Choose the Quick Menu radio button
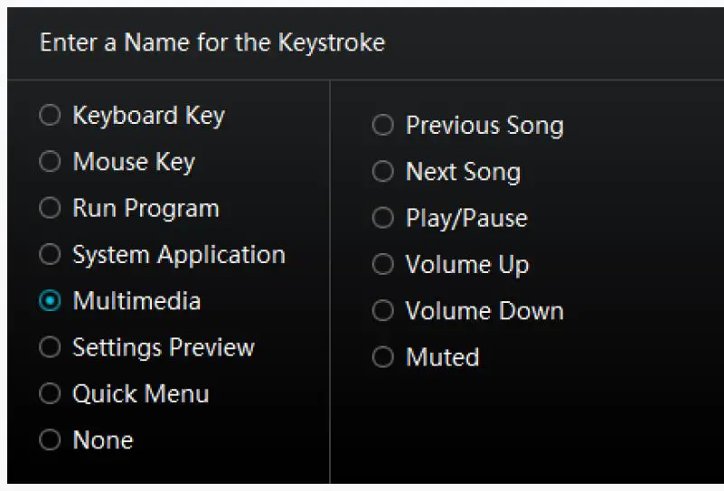This screenshot has width=724, height=491. [x=50, y=393]
